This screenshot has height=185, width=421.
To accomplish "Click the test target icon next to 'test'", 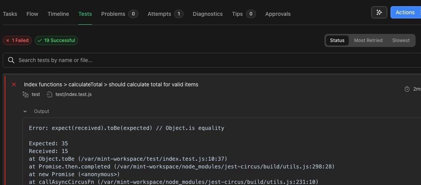I will coord(25,94).
